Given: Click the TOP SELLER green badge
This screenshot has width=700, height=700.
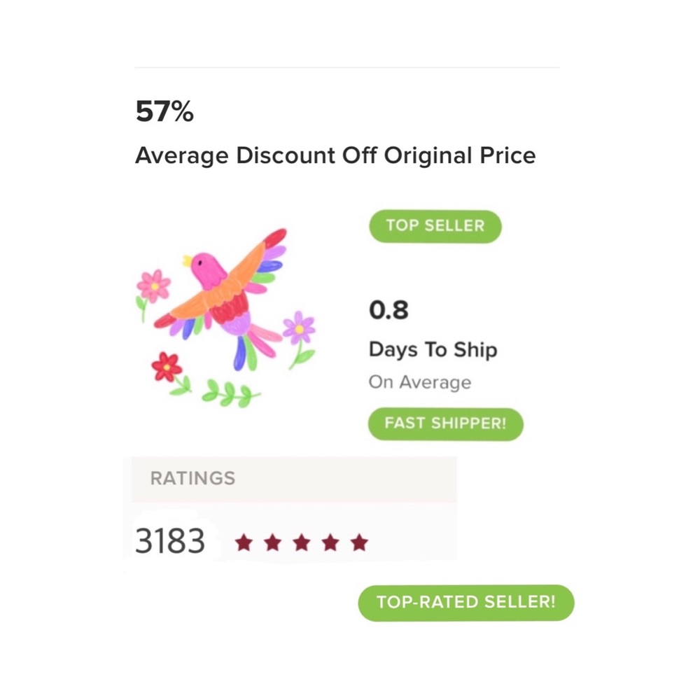Looking at the screenshot, I should 435,226.
